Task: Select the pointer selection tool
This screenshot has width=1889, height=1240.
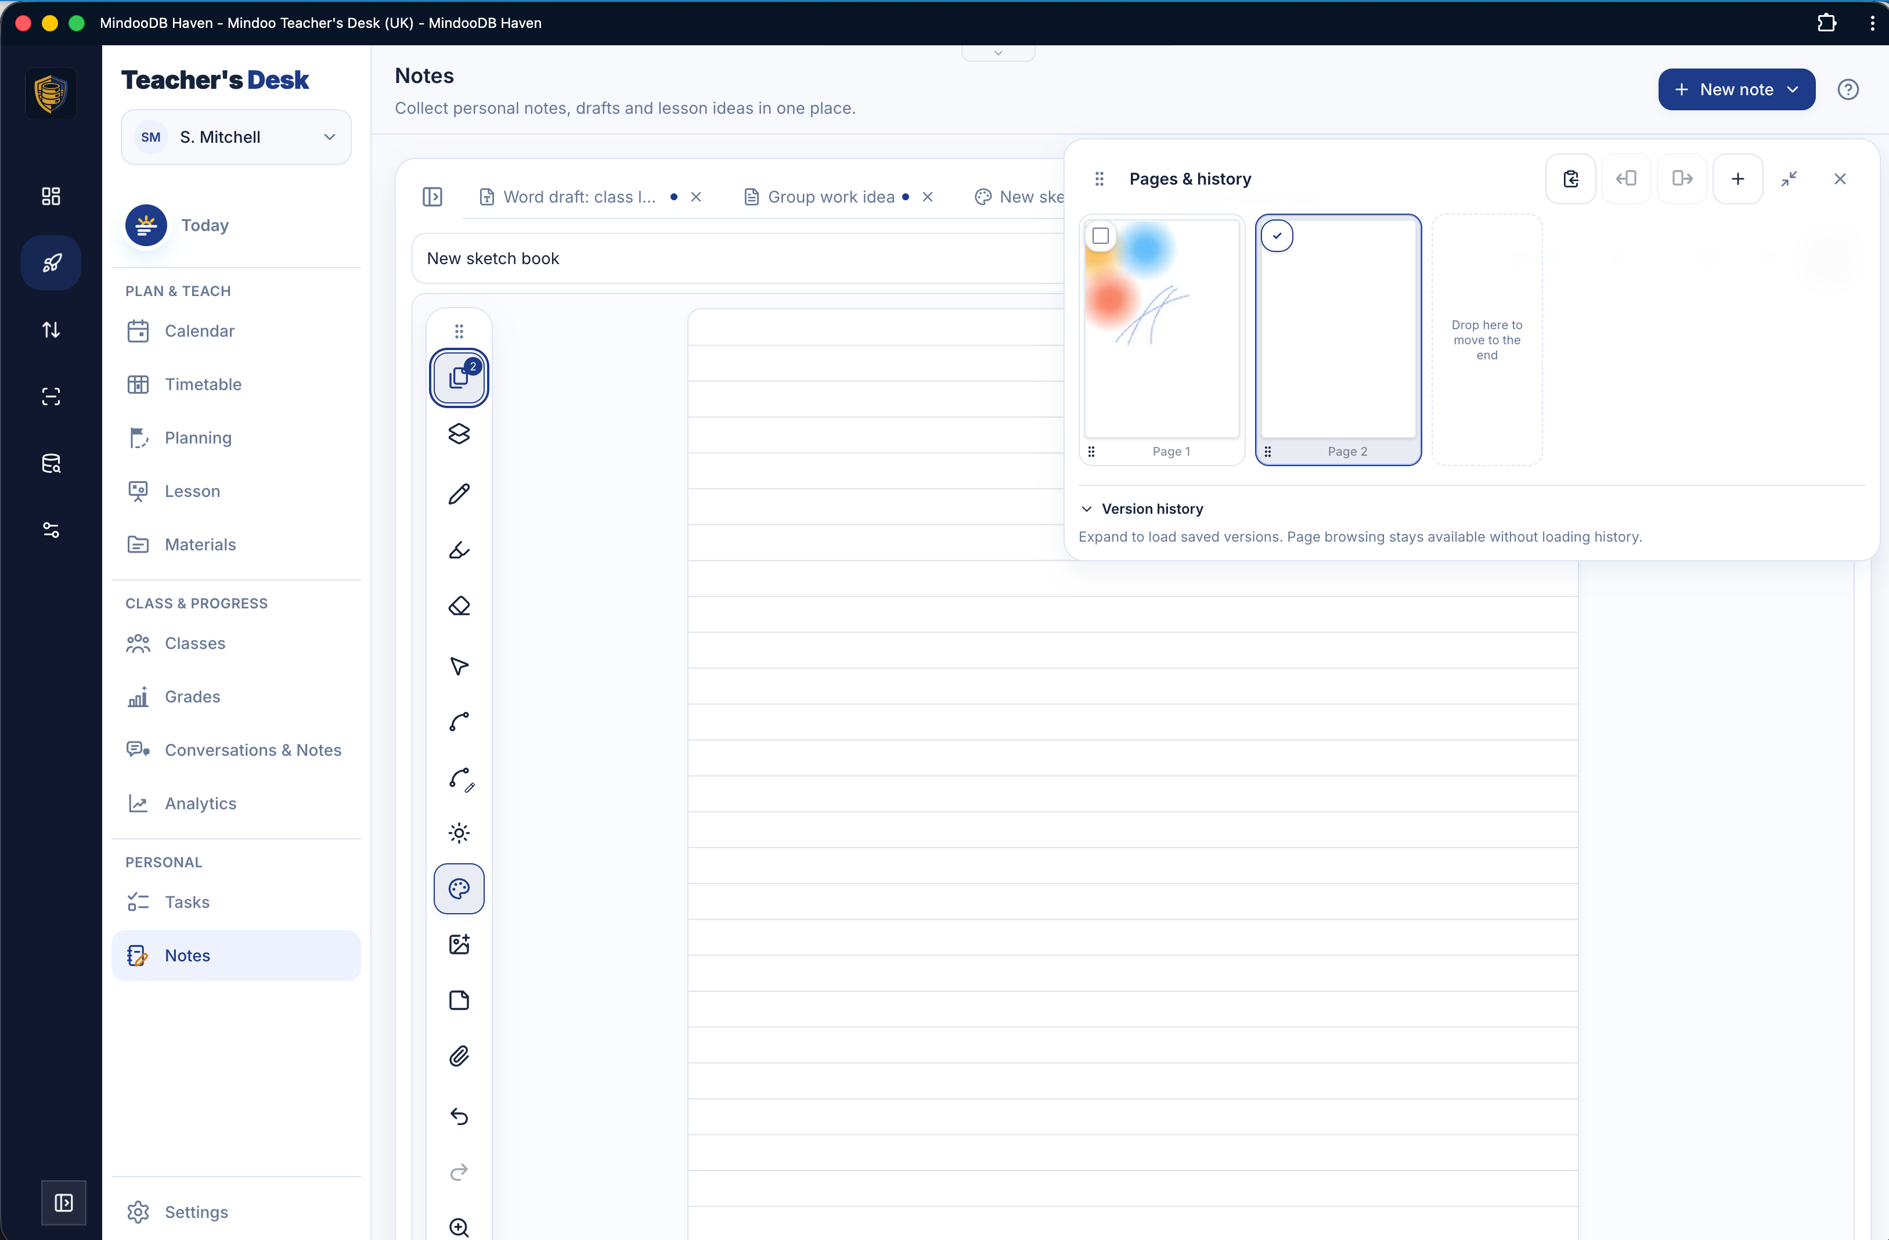Action: tap(459, 665)
